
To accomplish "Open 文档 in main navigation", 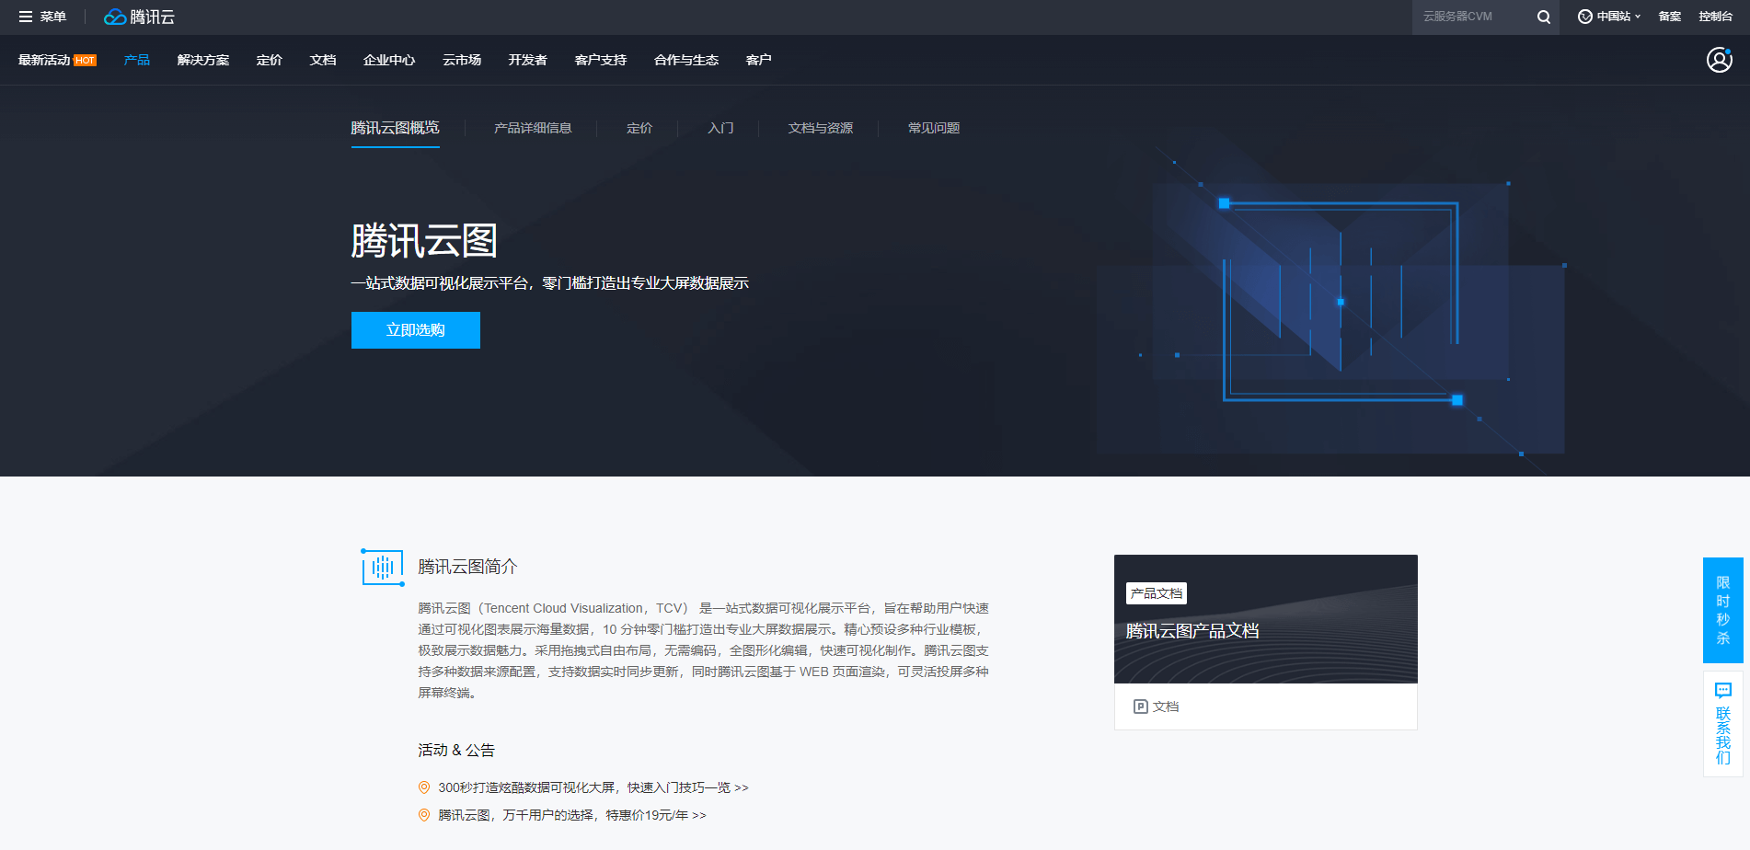I will pos(323,60).
